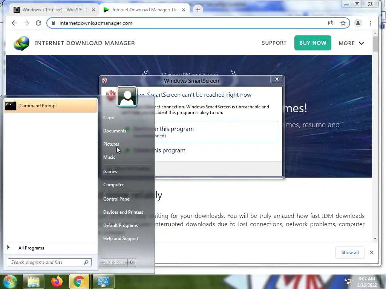The image size is (386, 289).
Task: Open Games from Start menu
Action: coord(110,172)
